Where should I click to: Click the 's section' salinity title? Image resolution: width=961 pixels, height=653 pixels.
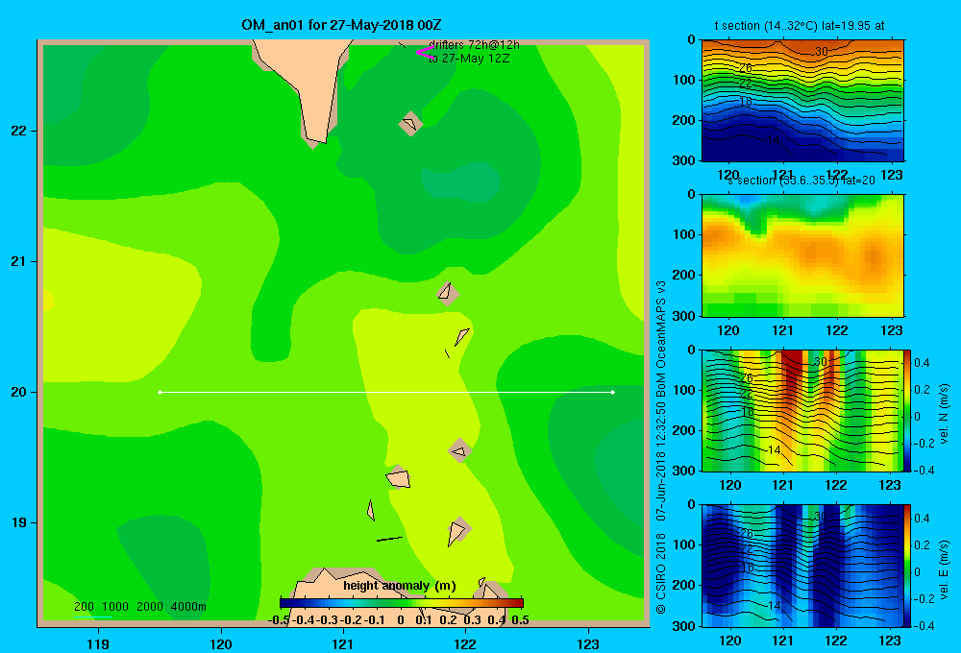coord(801,181)
